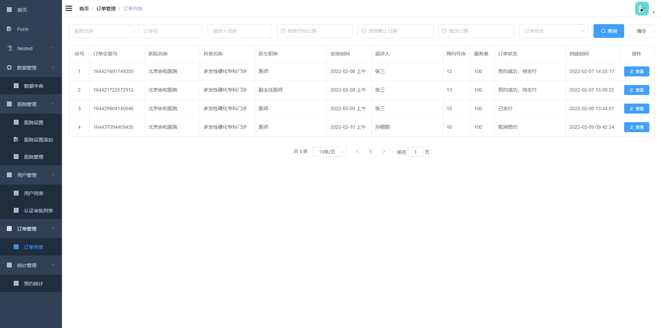
Task: Select page 1 in pagination
Action: (x=370, y=151)
